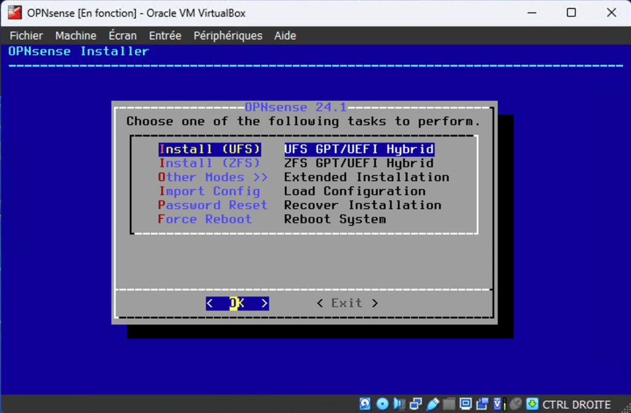Screen dimensions: 631x413
Task: Select the Install (UFS) option
Action: [x=210, y=149]
